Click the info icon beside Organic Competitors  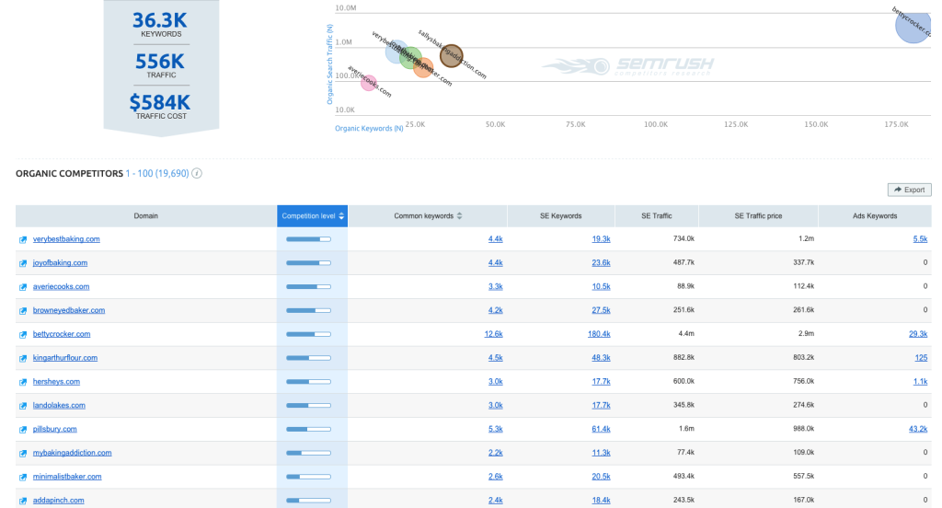coord(197,173)
